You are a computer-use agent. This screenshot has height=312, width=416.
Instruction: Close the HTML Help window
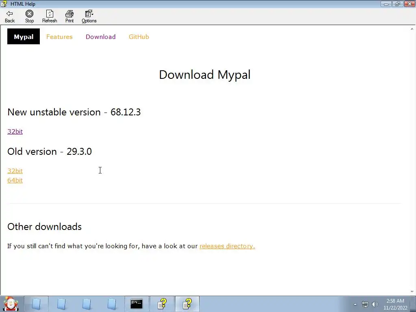409,4
